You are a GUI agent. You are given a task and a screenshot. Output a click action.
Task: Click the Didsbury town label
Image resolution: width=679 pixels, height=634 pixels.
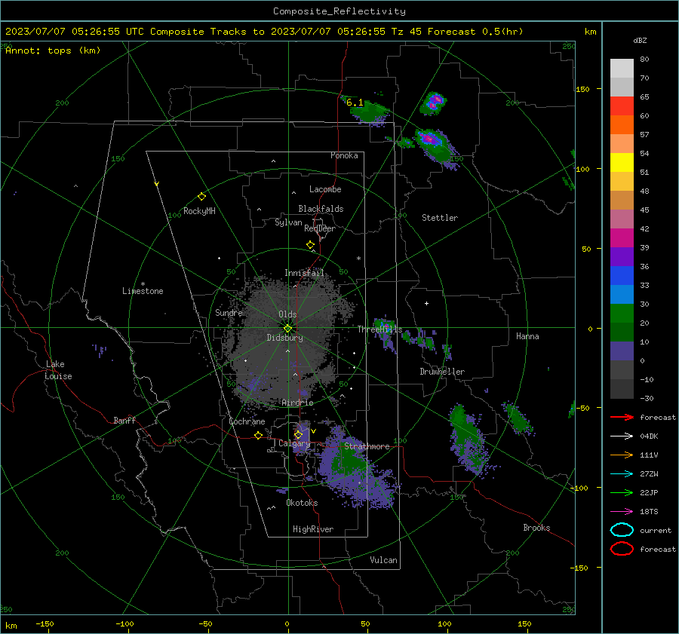click(x=284, y=338)
